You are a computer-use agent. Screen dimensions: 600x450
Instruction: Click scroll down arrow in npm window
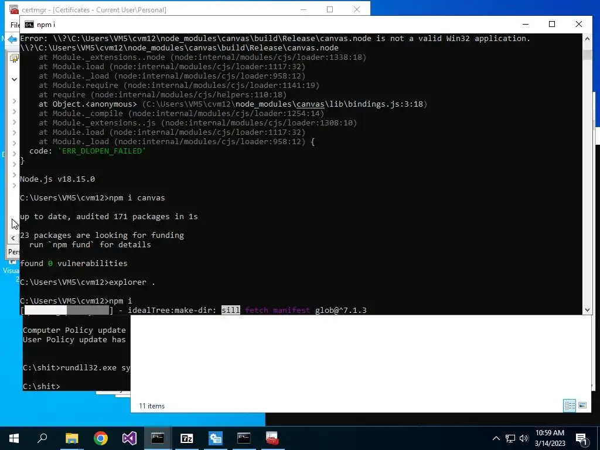pos(587,310)
